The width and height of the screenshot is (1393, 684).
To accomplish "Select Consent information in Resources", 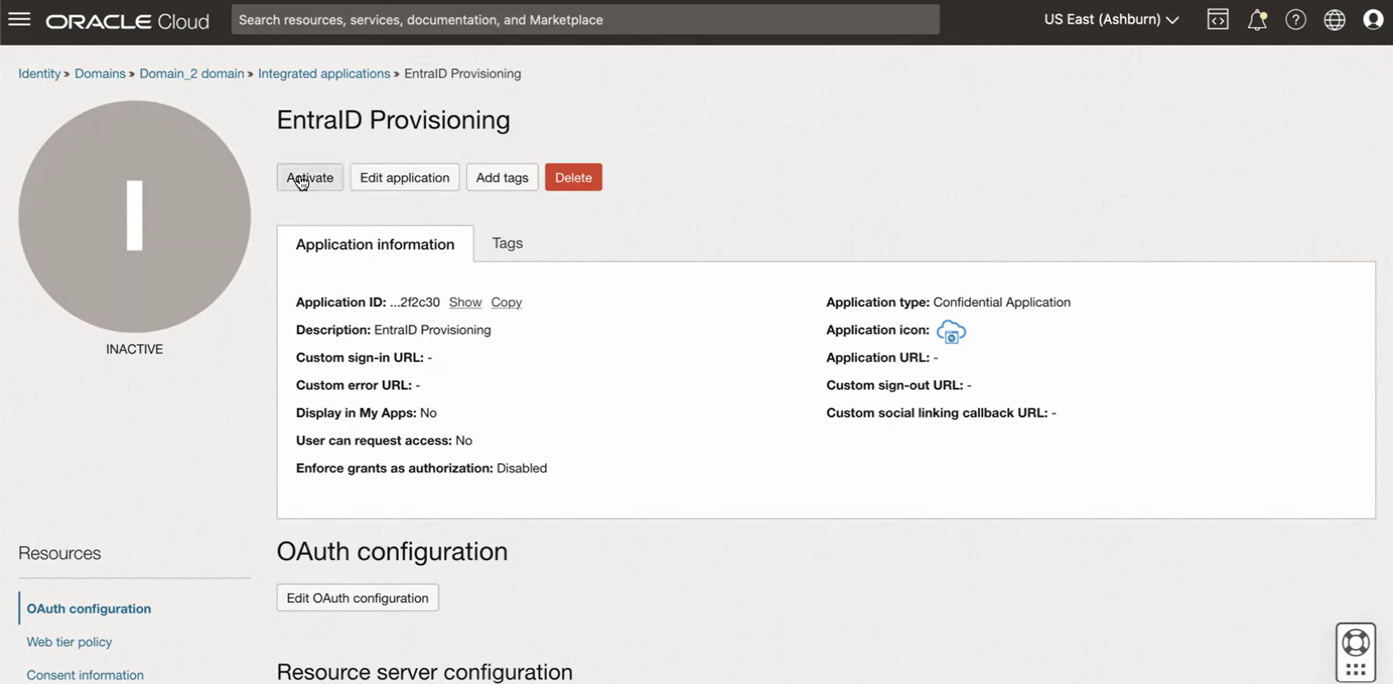I will pos(85,675).
